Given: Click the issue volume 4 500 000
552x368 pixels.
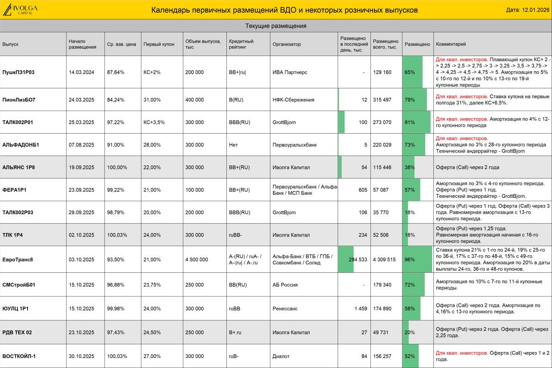Looking at the screenshot, I should 197,259.
